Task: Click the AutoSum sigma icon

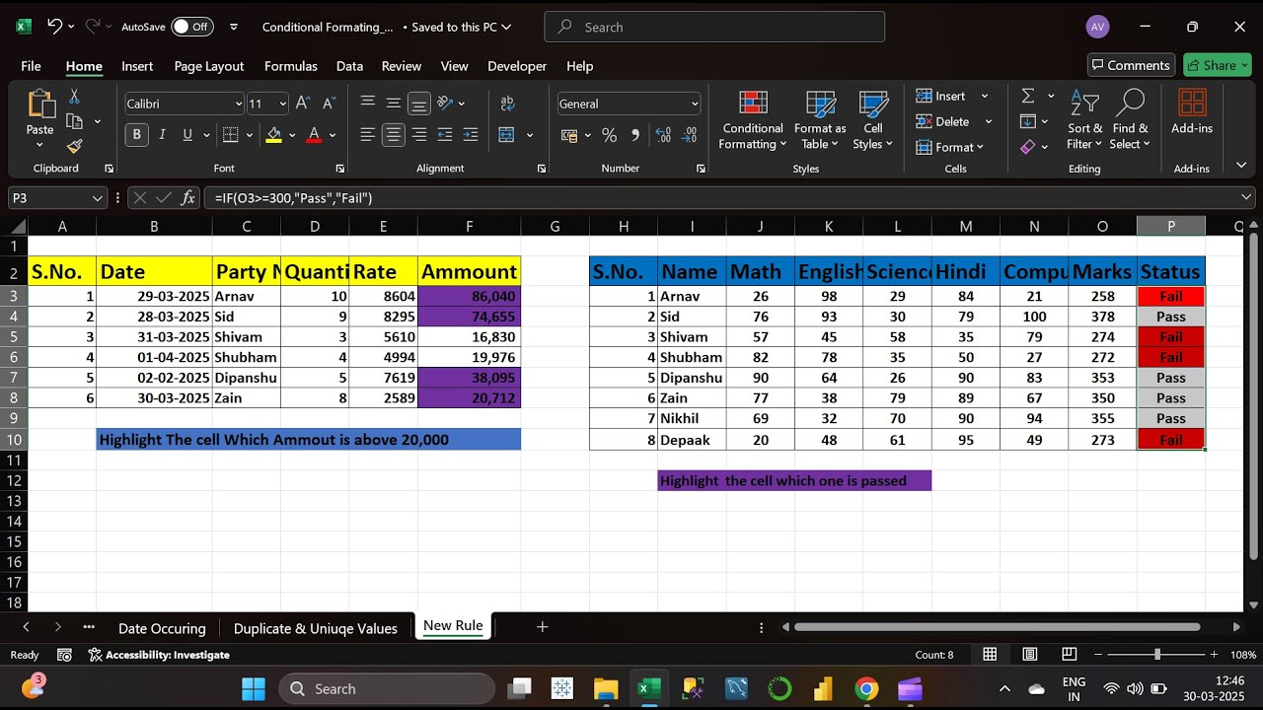Action: (x=1028, y=96)
